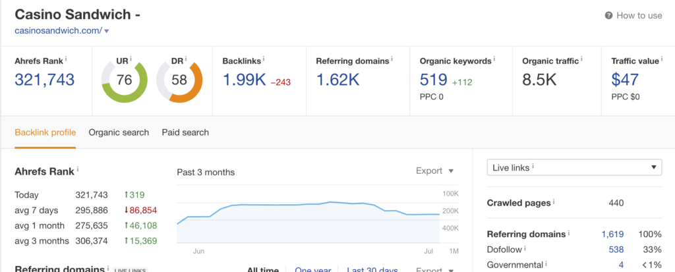
Task: Click the Today rank row value 321,743
Action: [91, 195]
